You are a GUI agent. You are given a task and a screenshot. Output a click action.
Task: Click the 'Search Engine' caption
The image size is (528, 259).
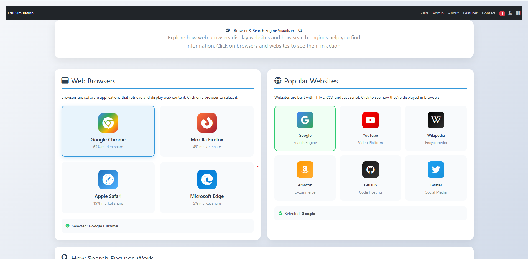pos(305,143)
